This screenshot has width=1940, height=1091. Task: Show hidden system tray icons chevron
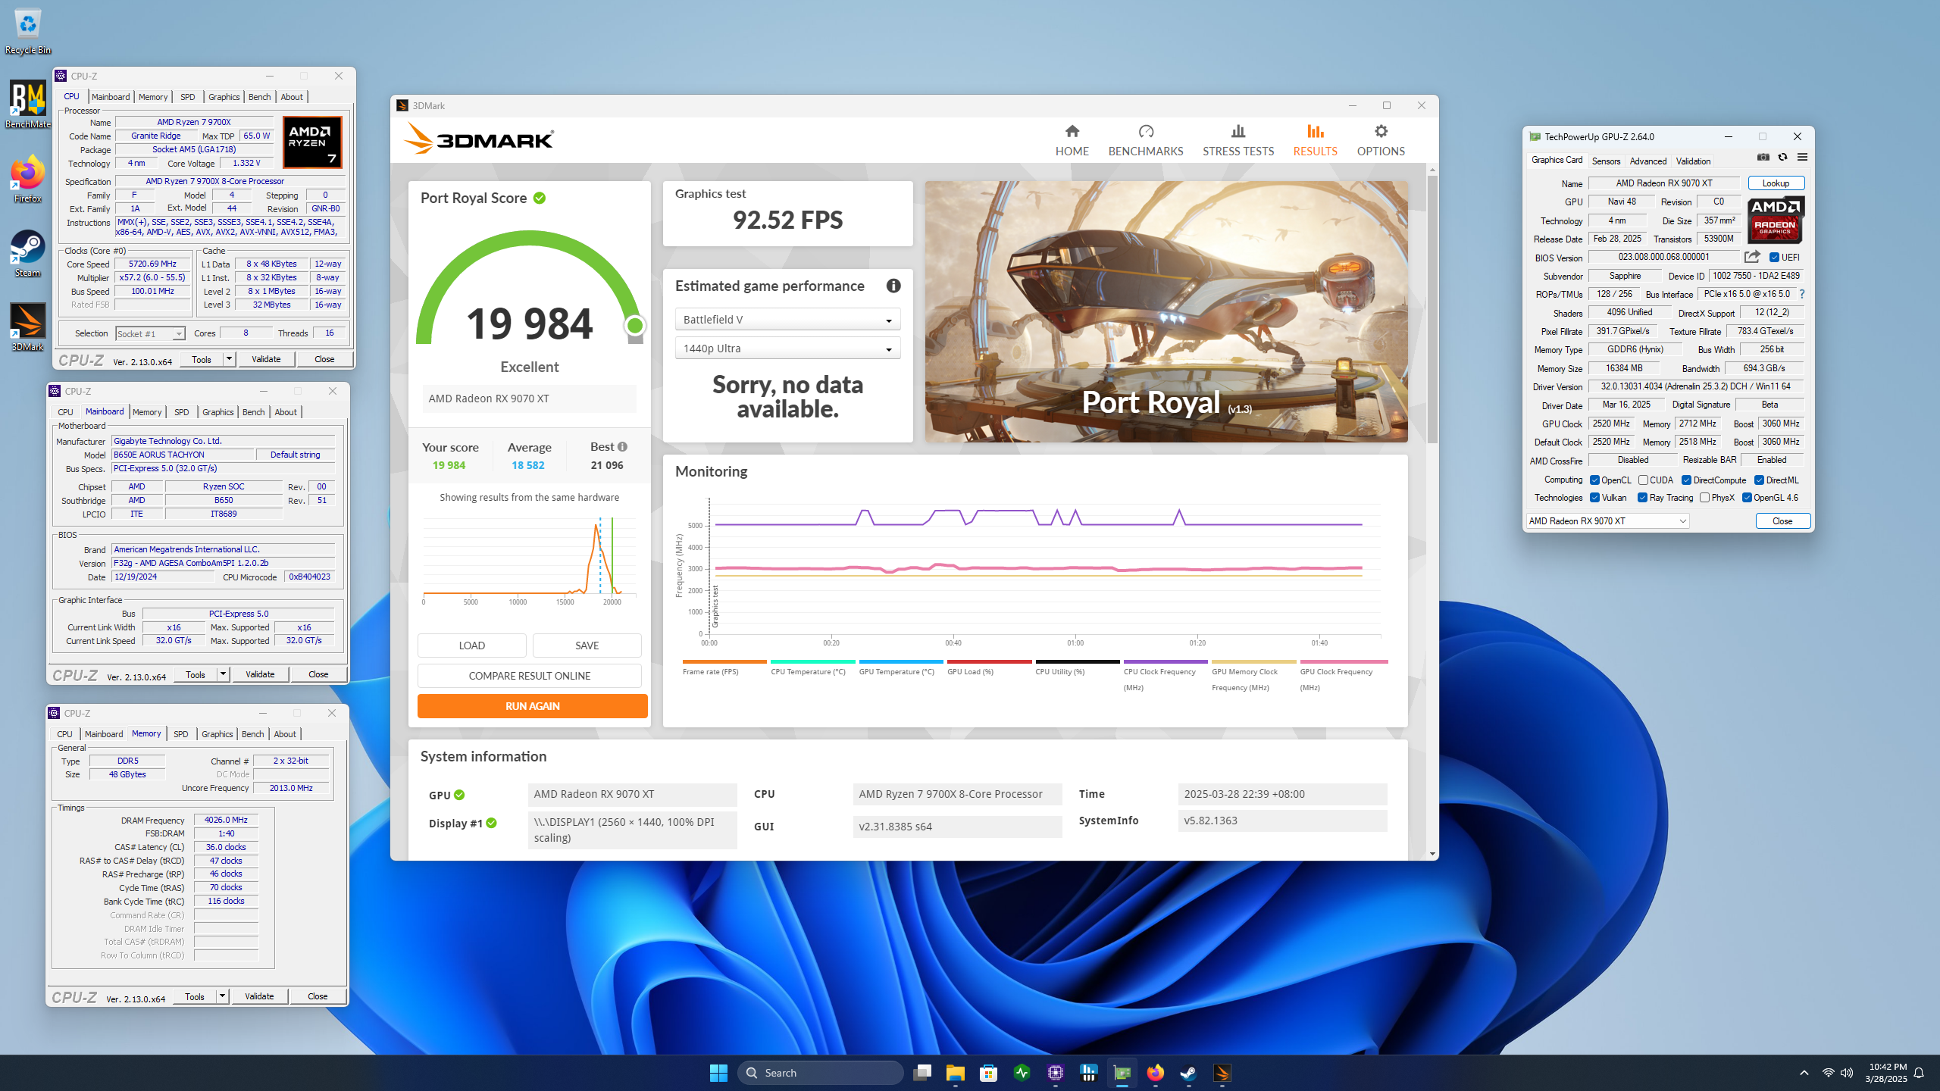(1804, 1073)
